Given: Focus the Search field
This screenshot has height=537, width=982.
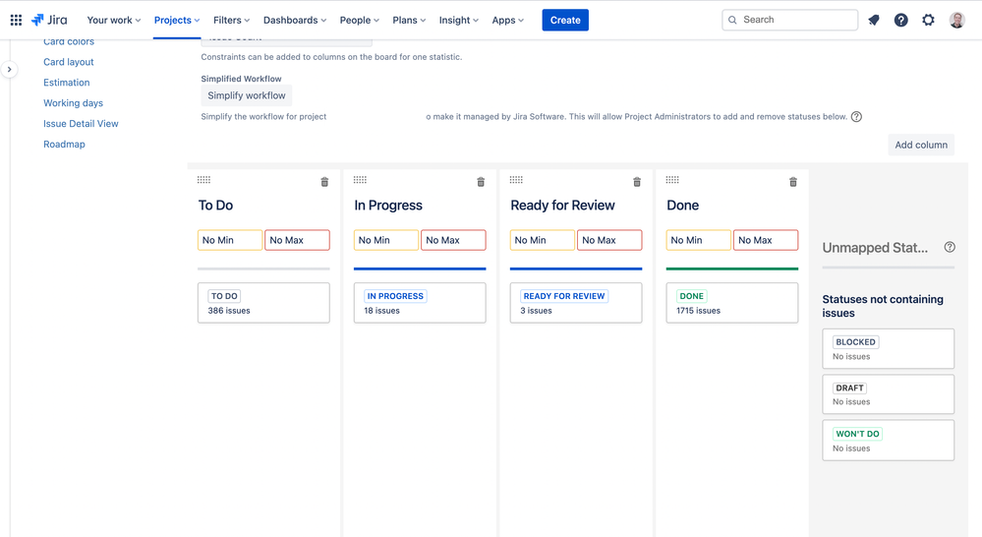Looking at the screenshot, I should (789, 20).
